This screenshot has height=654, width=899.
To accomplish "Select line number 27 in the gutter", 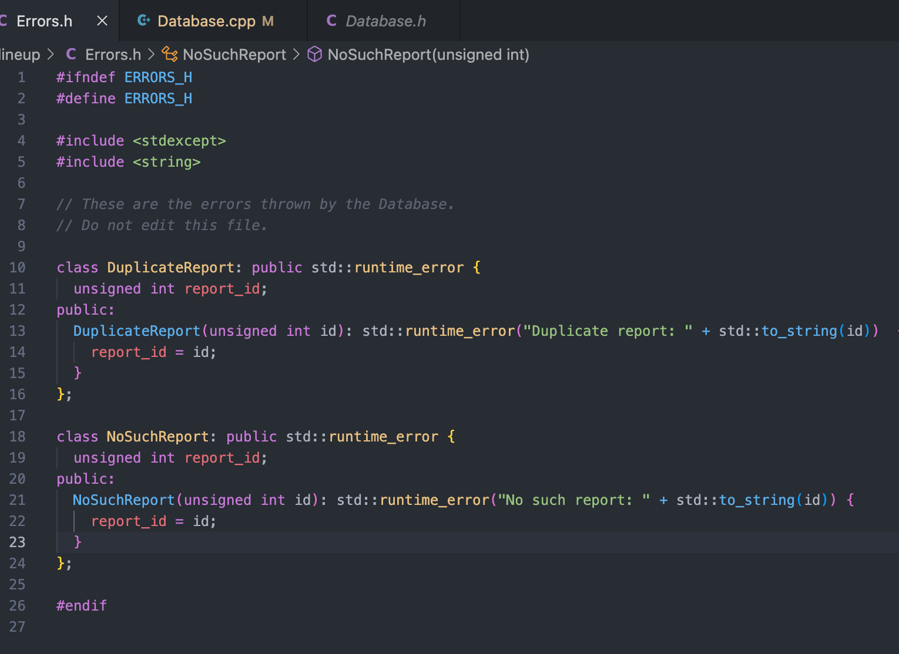I will point(18,627).
